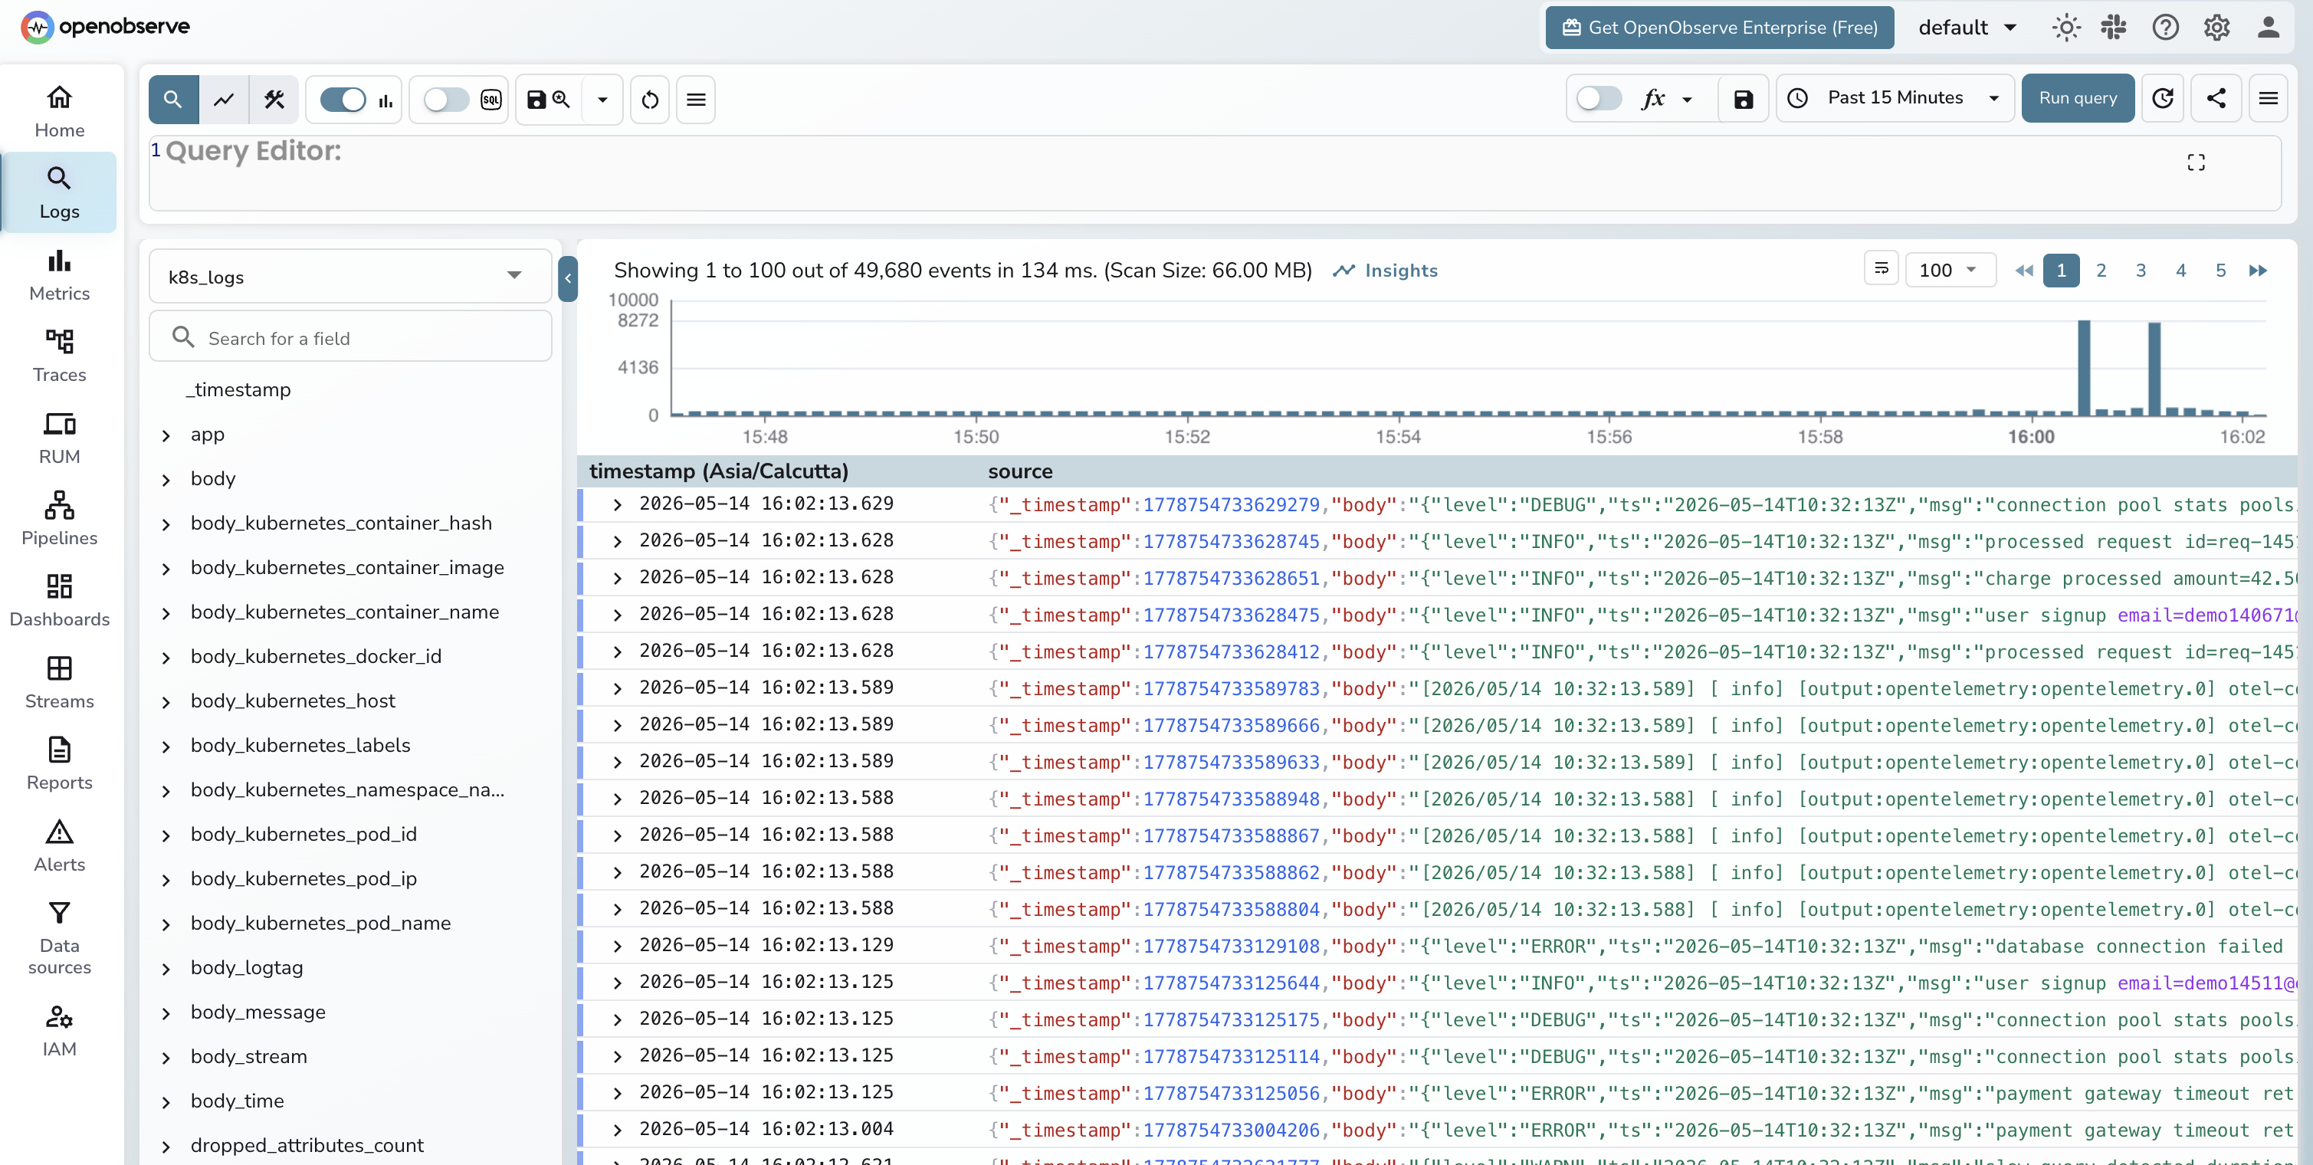Open the fx function dropdown arrow

1687,99
